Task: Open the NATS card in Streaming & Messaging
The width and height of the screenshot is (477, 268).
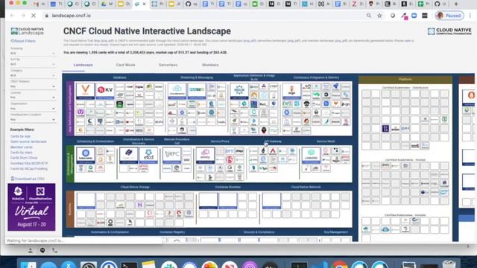Action: tap(197, 91)
